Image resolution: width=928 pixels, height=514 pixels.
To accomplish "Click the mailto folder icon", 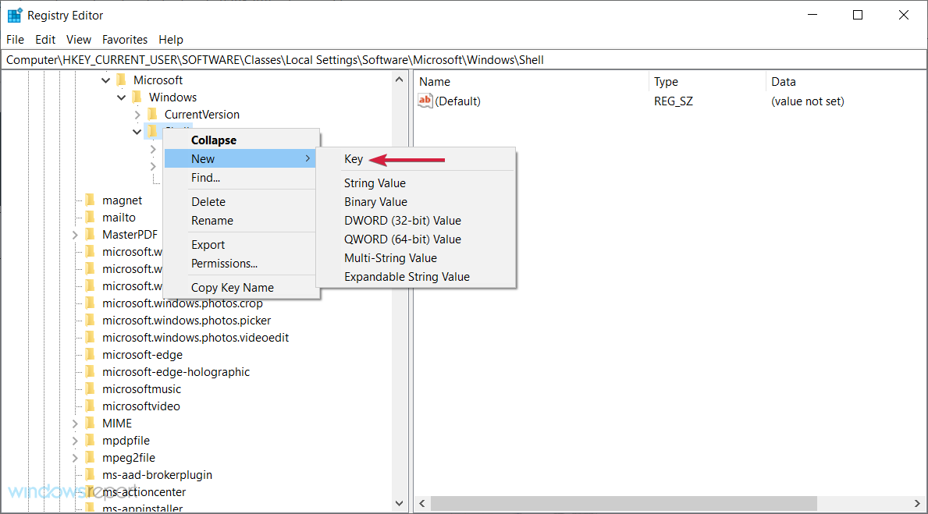I will click(x=91, y=217).
